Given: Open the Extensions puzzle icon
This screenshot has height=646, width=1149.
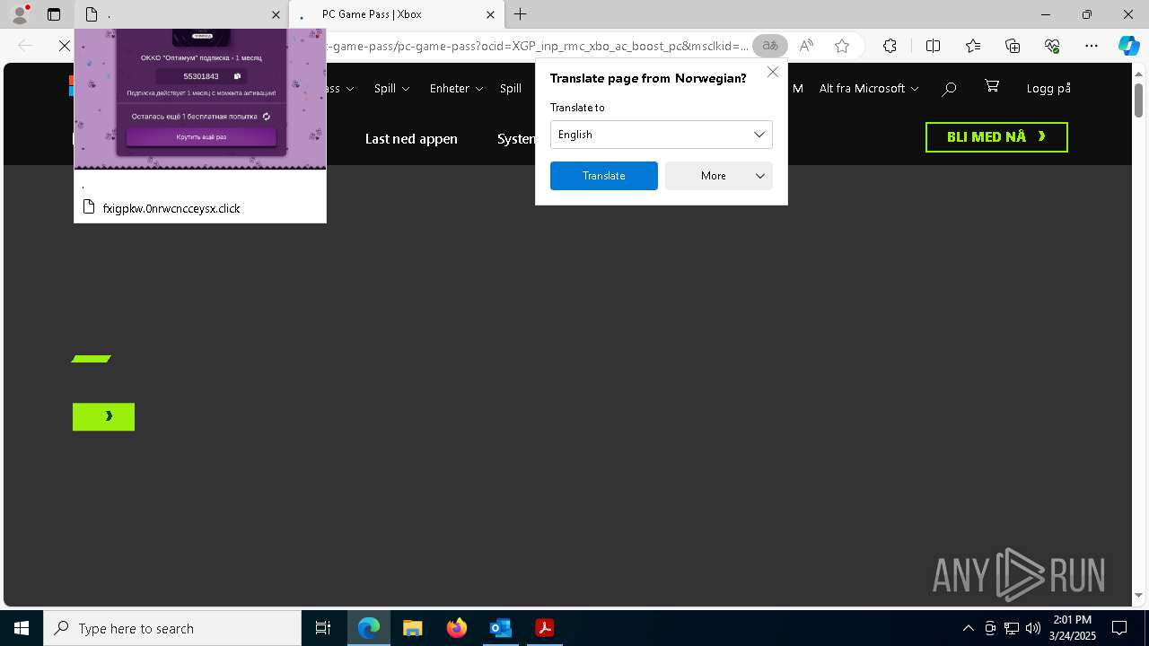Looking at the screenshot, I should click(x=890, y=46).
